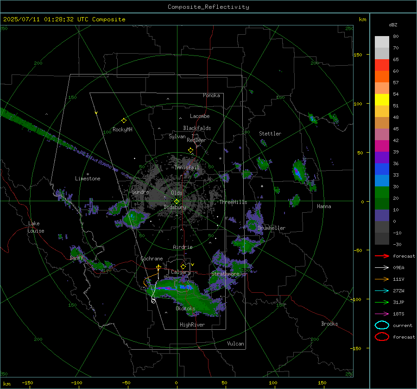The width and height of the screenshot is (417, 389).
Task: Select the cyan 27ZW track arrow
Action: pyautogui.click(x=382, y=291)
